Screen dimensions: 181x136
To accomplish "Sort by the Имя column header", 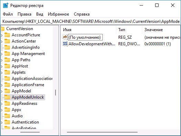I will pos(88,30).
